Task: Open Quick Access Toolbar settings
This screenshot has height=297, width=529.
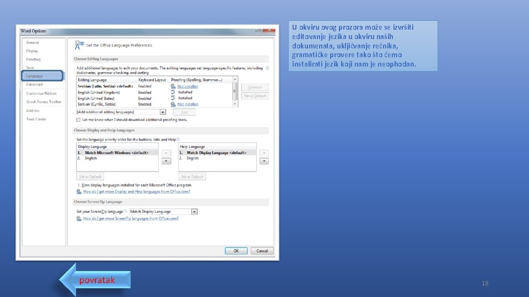Action: (x=44, y=102)
